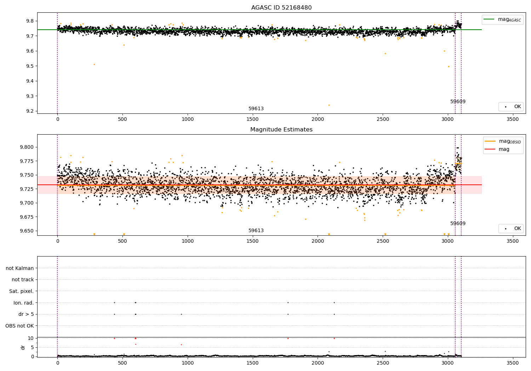This screenshot has height=371, width=531.
Task: Click the "9.675" y-tick on Magnitude Estimates plot
Action: tap(27, 217)
